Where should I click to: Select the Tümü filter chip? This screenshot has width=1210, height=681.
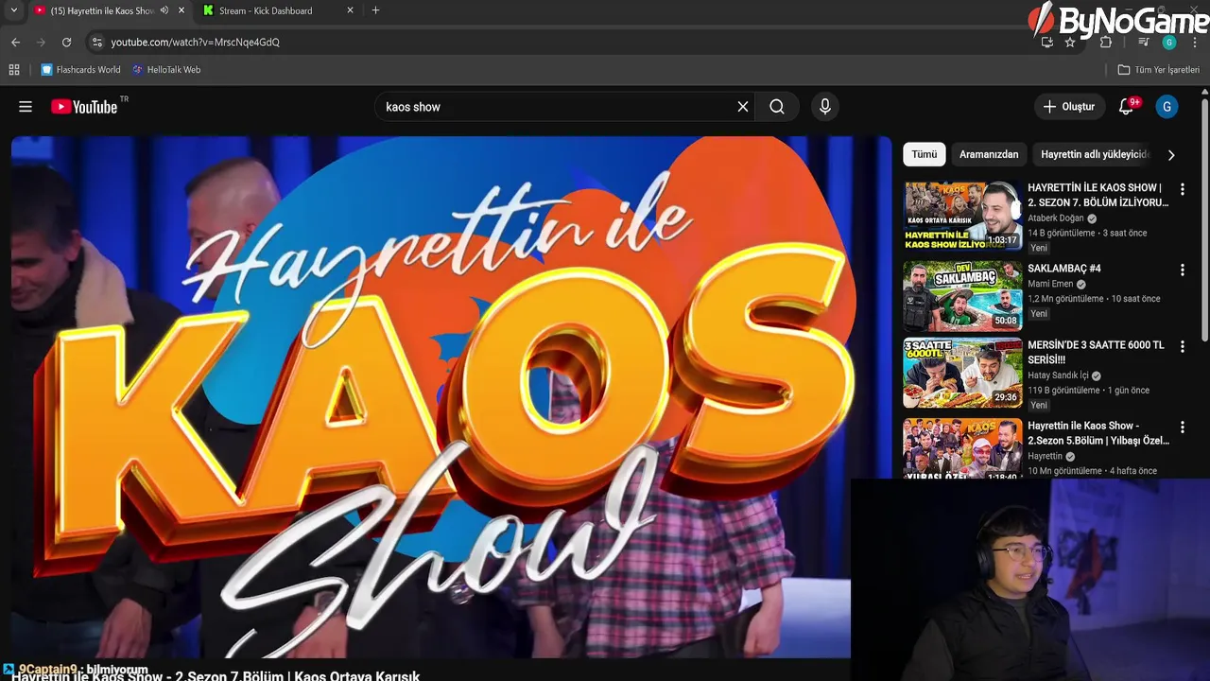(x=925, y=154)
